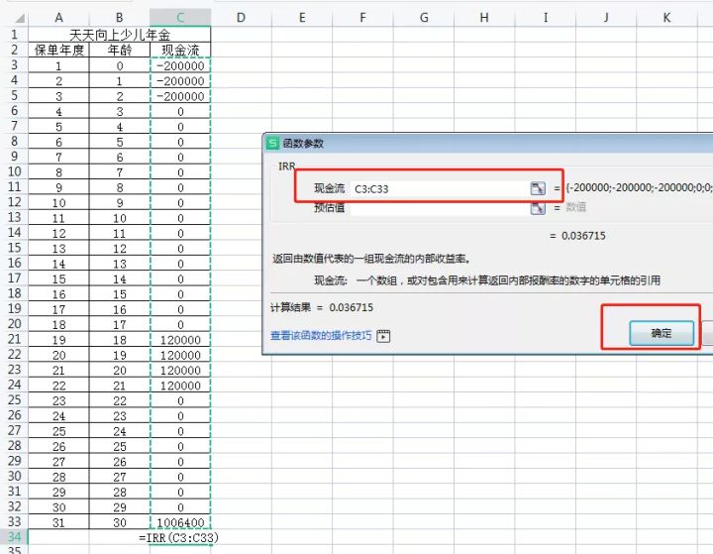Click the title cell 天天向上少儿年金

120,35
